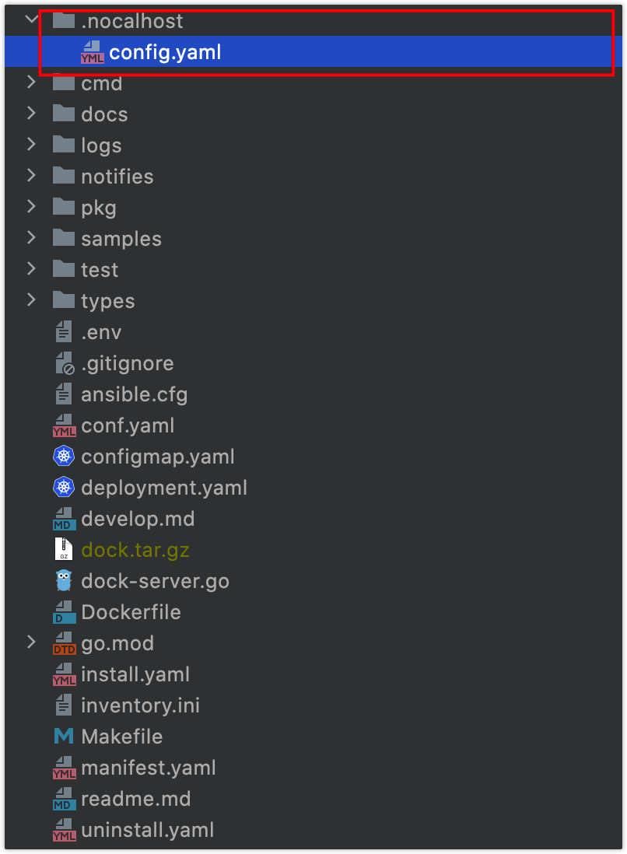This screenshot has height=854, width=627.
Task: Click the Kubernetes icon beside configmap.yaml
Action: 63,457
